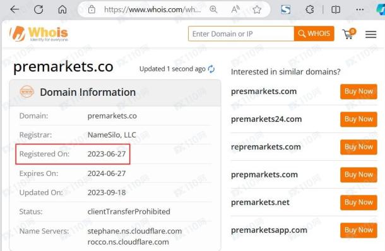The image size is (385, 251).
Task: Click the zoom magnifier in the address bar
Action: (213, 9)
